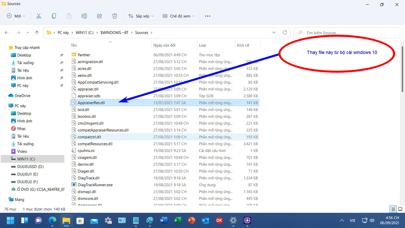Viewport: 405px width, 228px height.
Task: Expand the address bar history dropdown
Action: tap(274, 33)
